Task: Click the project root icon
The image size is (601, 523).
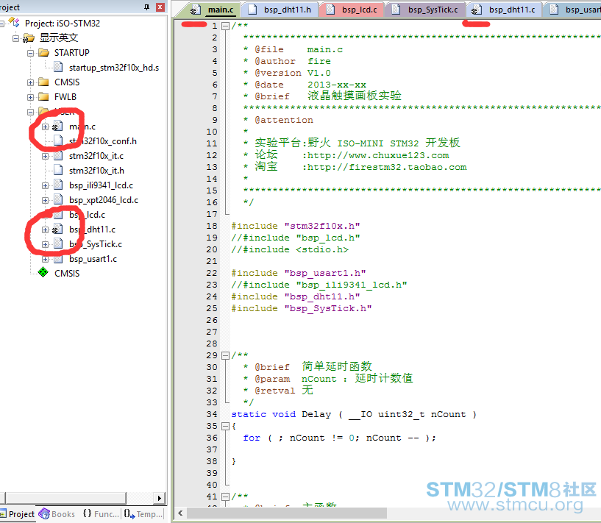Action: (x=14, y=23)
